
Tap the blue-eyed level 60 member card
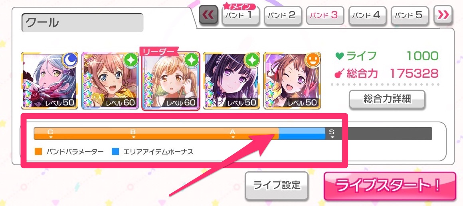click(x=110, y=80)
